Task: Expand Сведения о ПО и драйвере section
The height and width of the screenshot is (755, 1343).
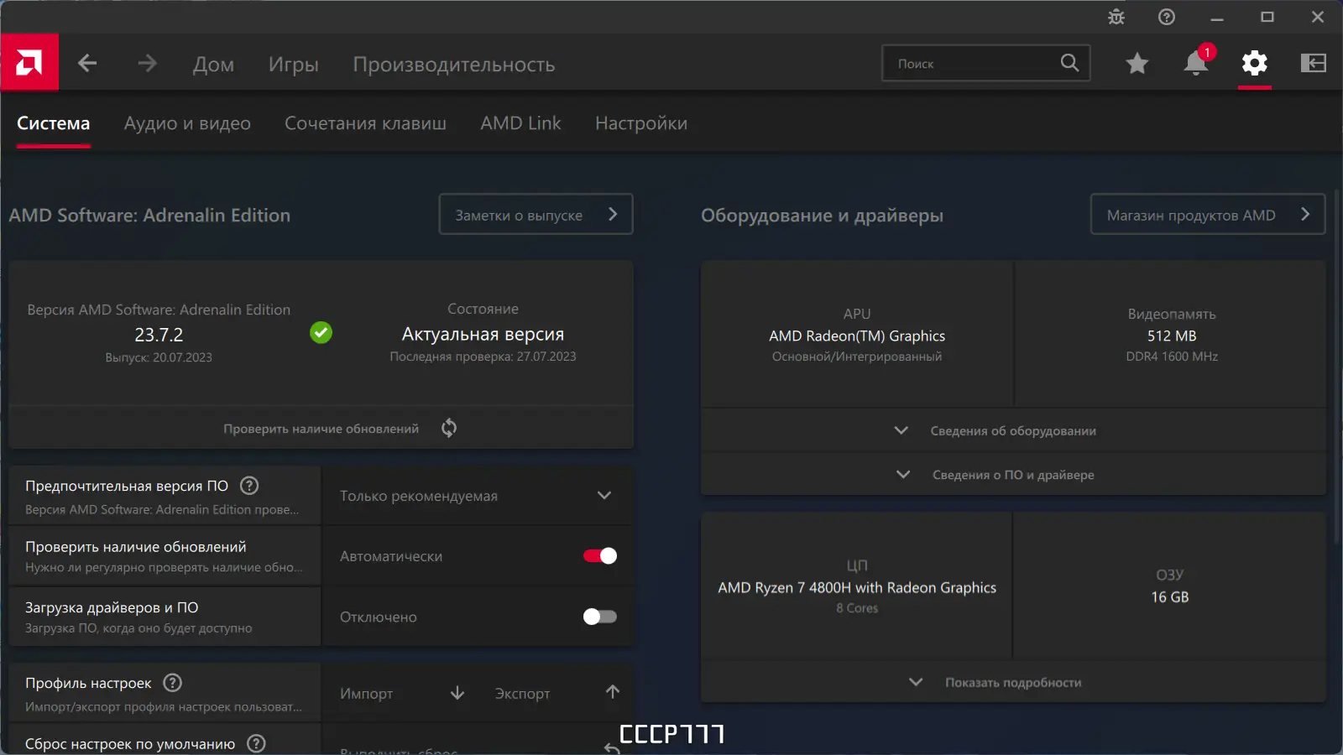Action: coord(1013,475)
